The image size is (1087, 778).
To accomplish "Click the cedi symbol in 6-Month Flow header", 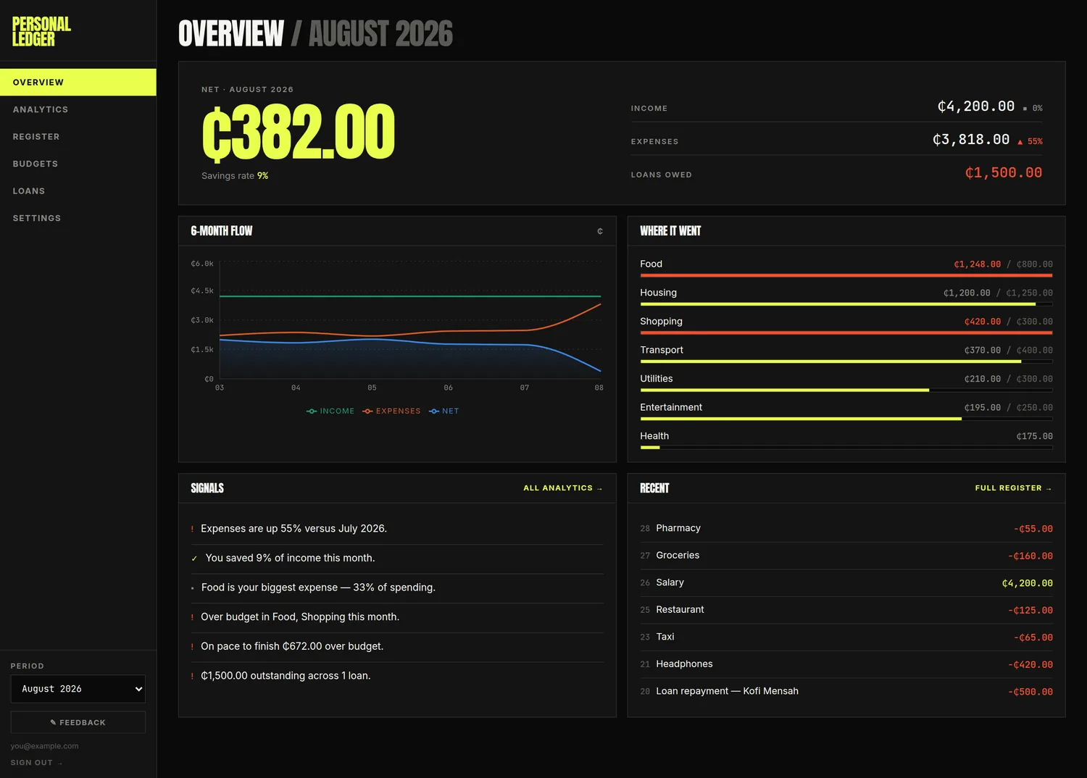I will coord(600,231).
